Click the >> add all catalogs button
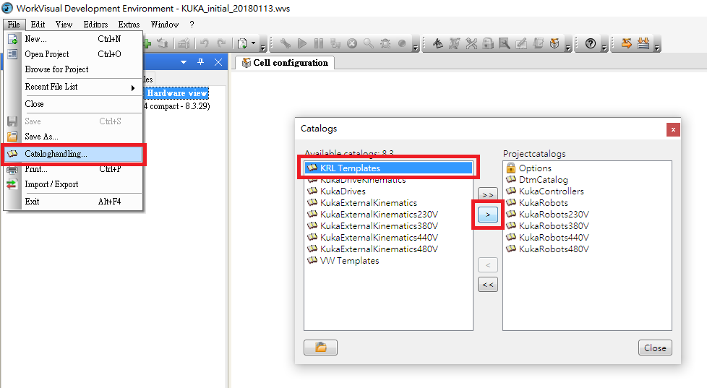 pos(487,194)
